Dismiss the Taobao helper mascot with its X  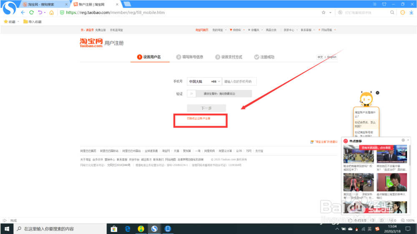click(x=377, y=93)
